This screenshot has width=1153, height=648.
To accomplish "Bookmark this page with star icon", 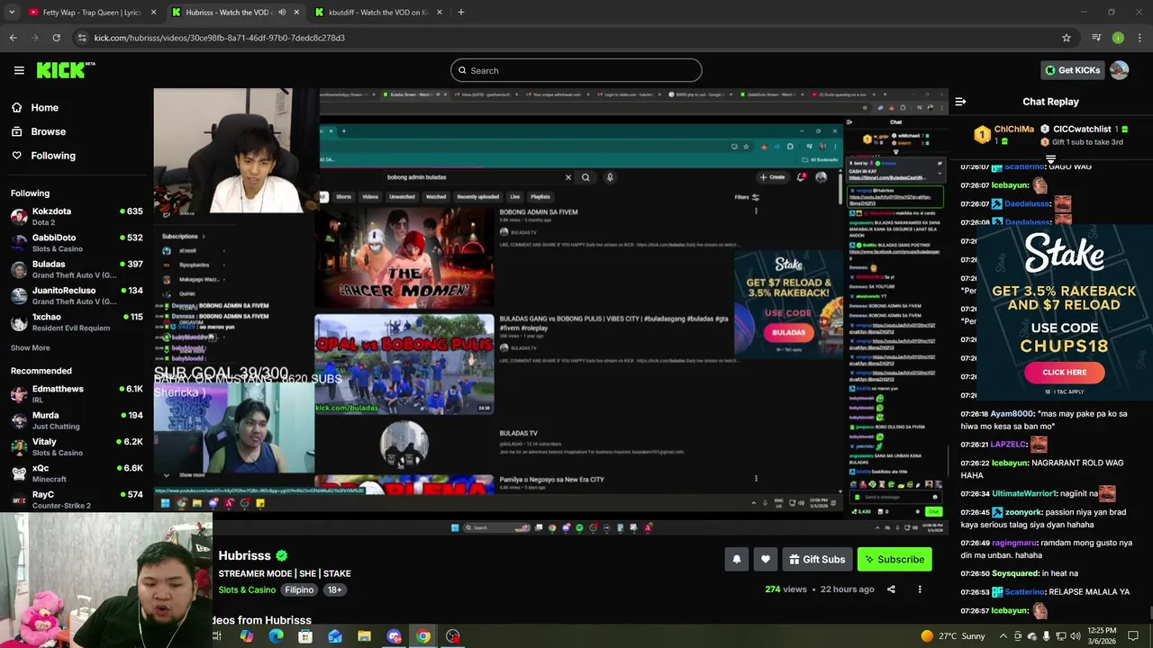I will pos(1067,38).
